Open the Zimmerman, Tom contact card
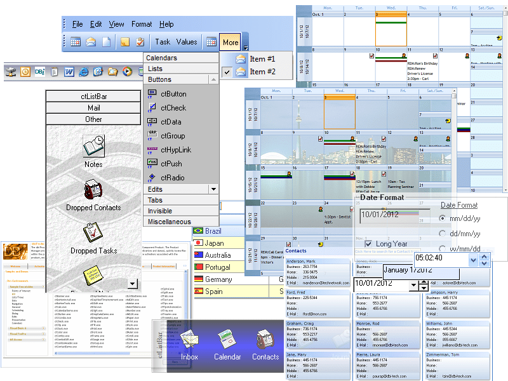The width and height of the screenshot is (508, 381). point(458,366)
